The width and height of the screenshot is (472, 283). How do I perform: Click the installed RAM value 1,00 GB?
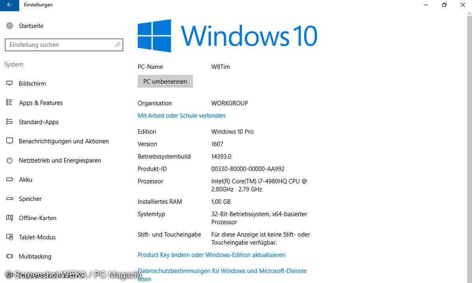tap(221, 202)
